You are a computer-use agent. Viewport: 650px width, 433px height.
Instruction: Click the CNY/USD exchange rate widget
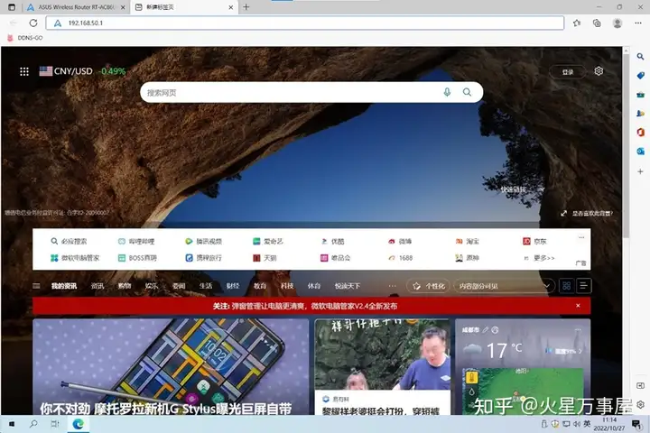[82, 71]
